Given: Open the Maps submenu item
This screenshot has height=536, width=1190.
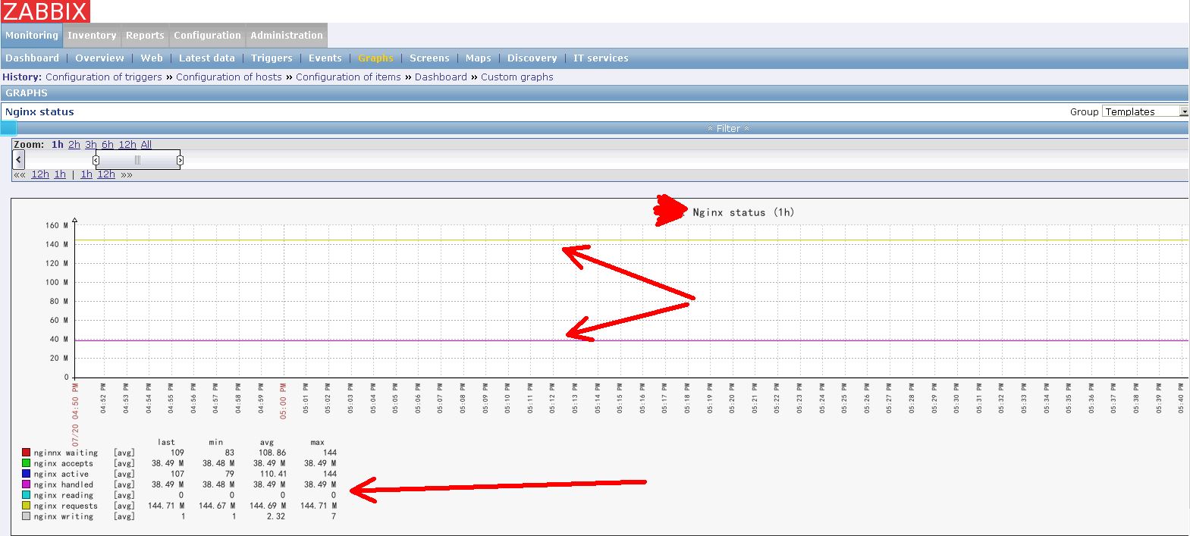Looking at the screenshot, I should [x=479, y=58].
